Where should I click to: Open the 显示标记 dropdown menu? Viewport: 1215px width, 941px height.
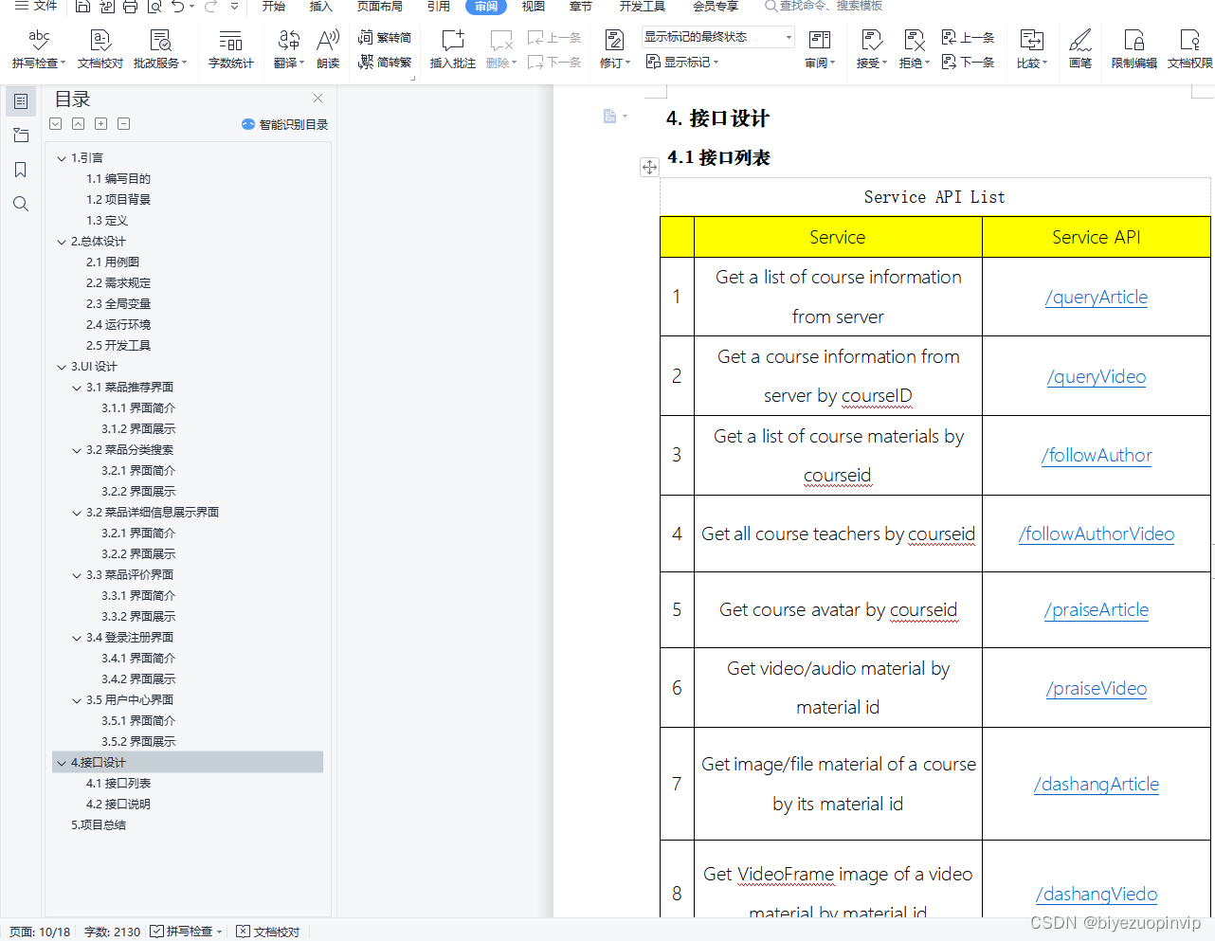[x=682, y=63]
